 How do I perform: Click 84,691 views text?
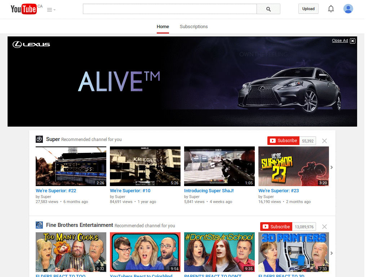[121, 202]
